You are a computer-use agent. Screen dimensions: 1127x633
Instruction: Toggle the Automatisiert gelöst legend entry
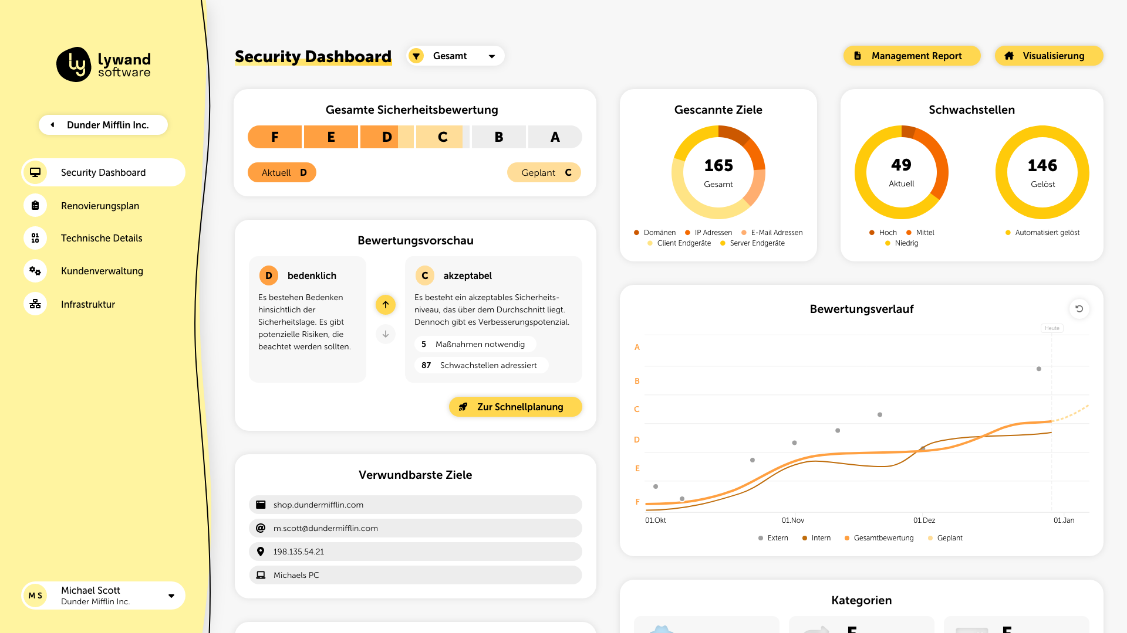click(x=1042, y=233)
